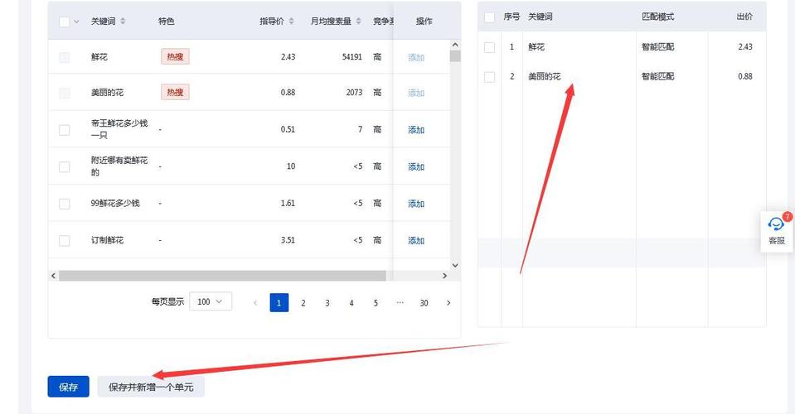Viewport: 795px width, 414px height.
Task: Click 保存并新增一个单元 button
Action: click(151, 387)
